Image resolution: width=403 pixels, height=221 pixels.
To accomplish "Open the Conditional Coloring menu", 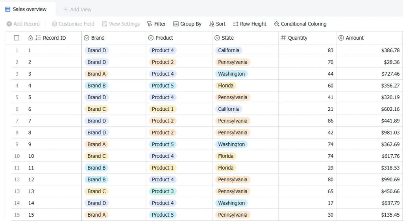I will click(x=300, y=24).
